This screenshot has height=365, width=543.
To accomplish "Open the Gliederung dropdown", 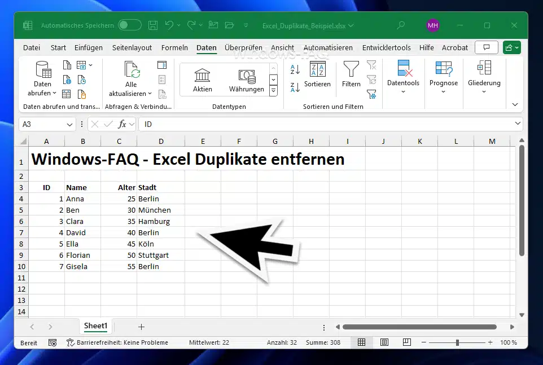I will coord(484,77).
